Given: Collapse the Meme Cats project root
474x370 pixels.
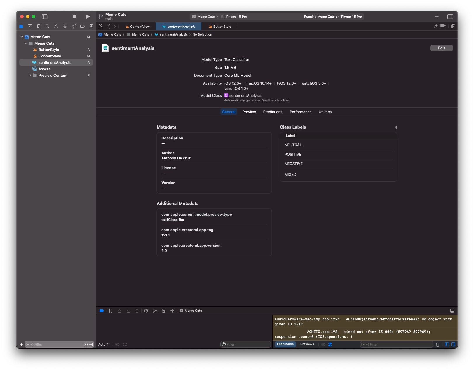Looking at the screenshot, I should pos(22,37).
